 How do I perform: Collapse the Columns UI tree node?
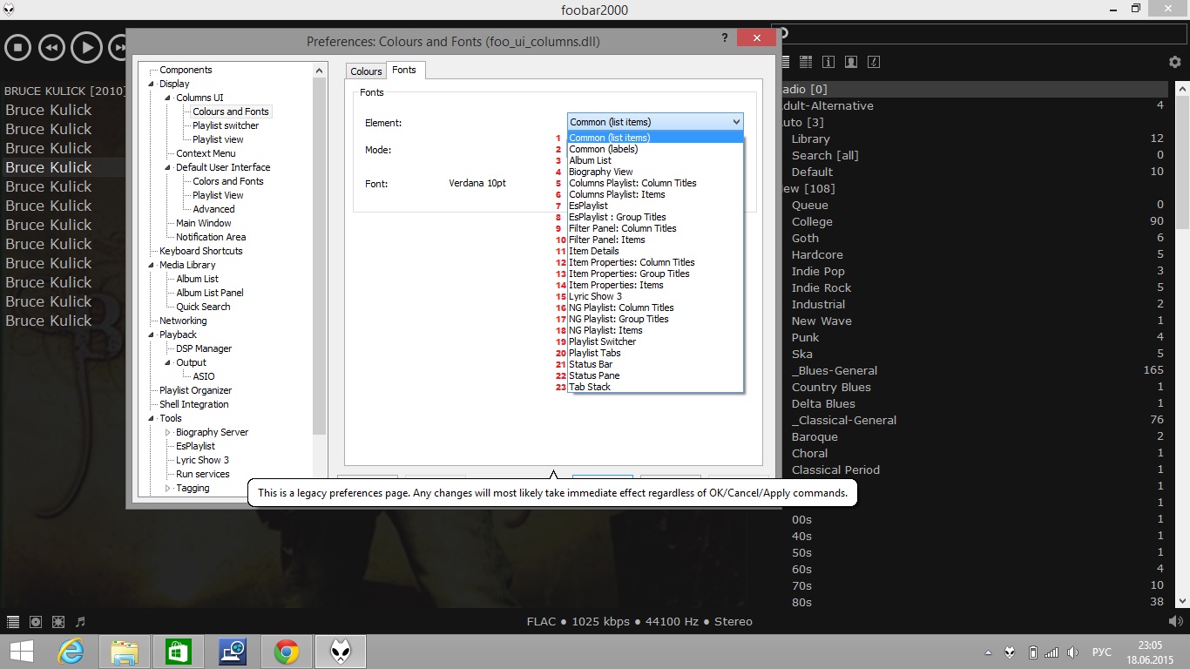(x=168, y=98)
